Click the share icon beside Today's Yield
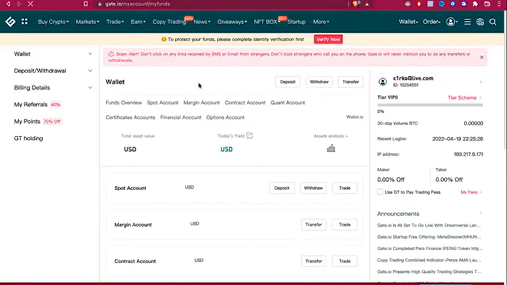 250,135
